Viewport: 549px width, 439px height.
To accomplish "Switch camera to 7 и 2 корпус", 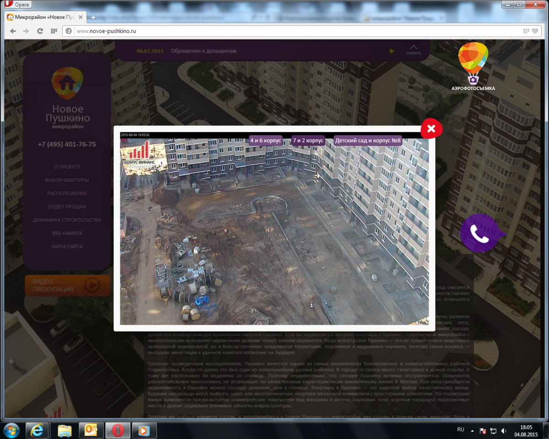I will 308,140.
